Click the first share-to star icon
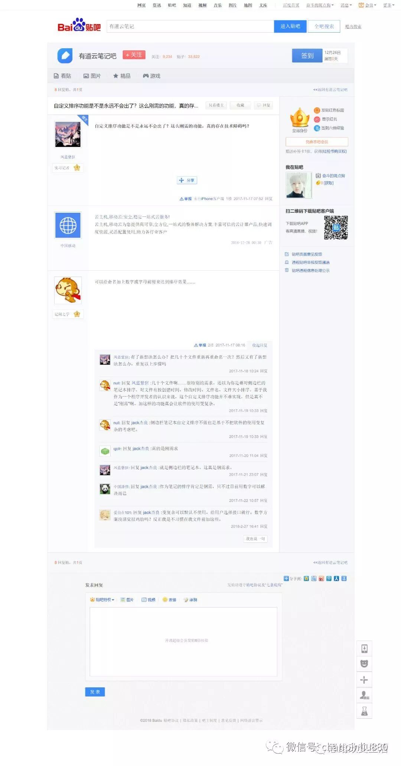This screenshot has width=401, height=766. tap(306, 578)
